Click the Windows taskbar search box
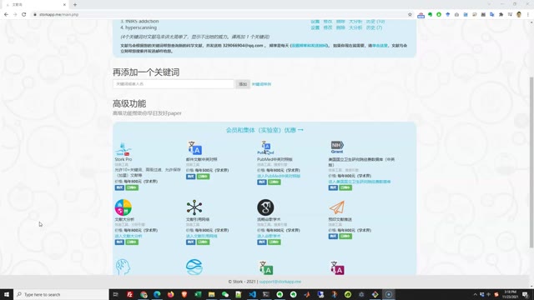 (61, 294)
